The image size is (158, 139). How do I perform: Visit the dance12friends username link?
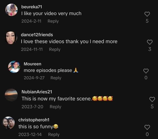(37, 35)
